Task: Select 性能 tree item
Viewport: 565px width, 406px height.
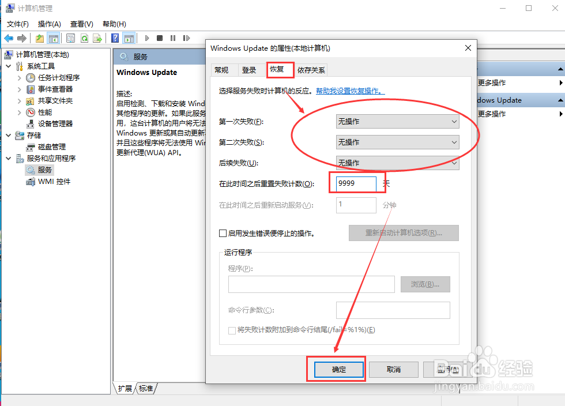Action: (x=45, y=112)
